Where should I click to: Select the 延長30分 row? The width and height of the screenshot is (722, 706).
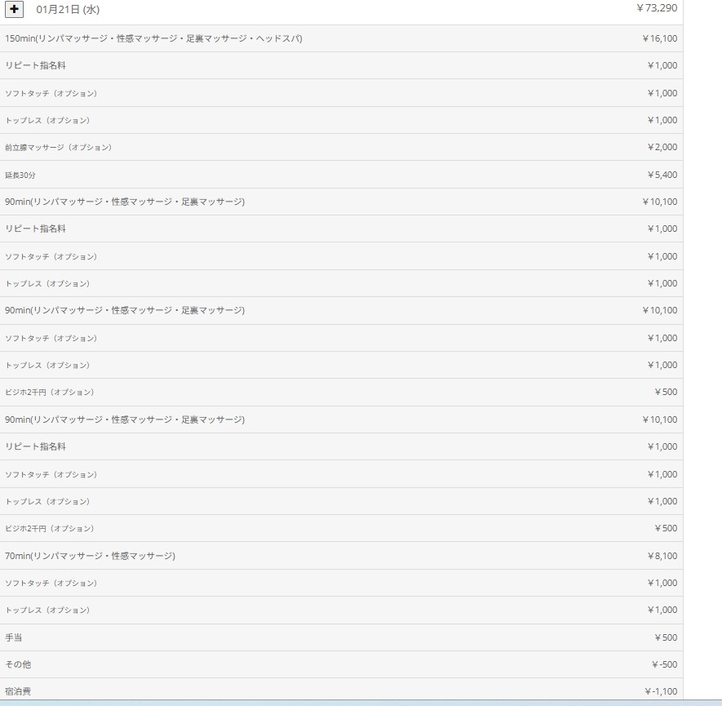coord(20,175)
